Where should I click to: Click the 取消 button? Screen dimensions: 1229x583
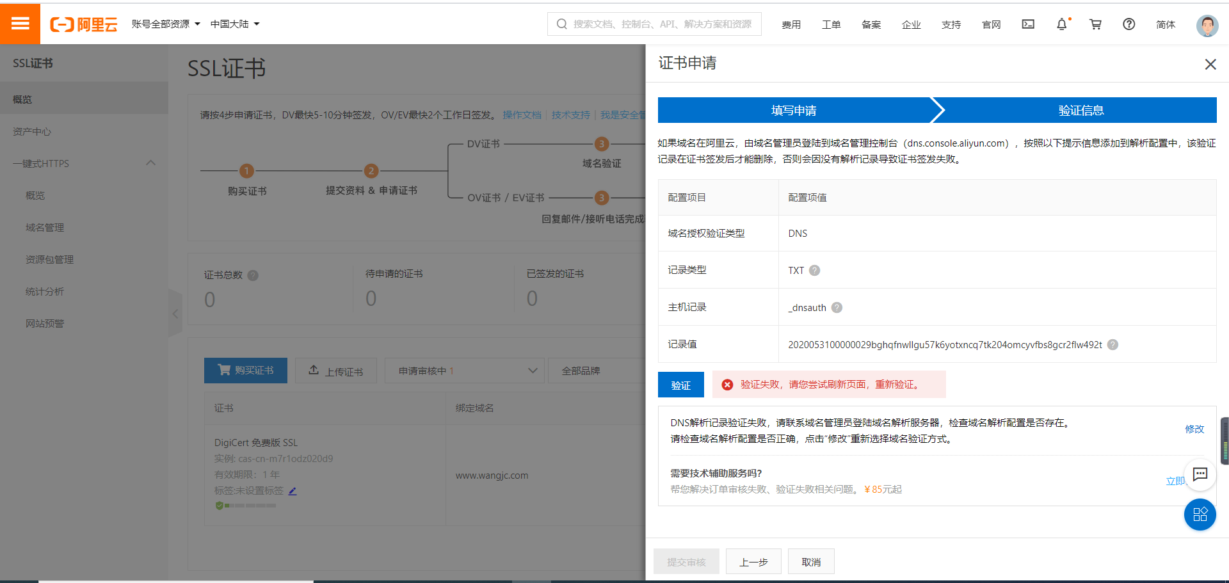[x=811, y=561]
